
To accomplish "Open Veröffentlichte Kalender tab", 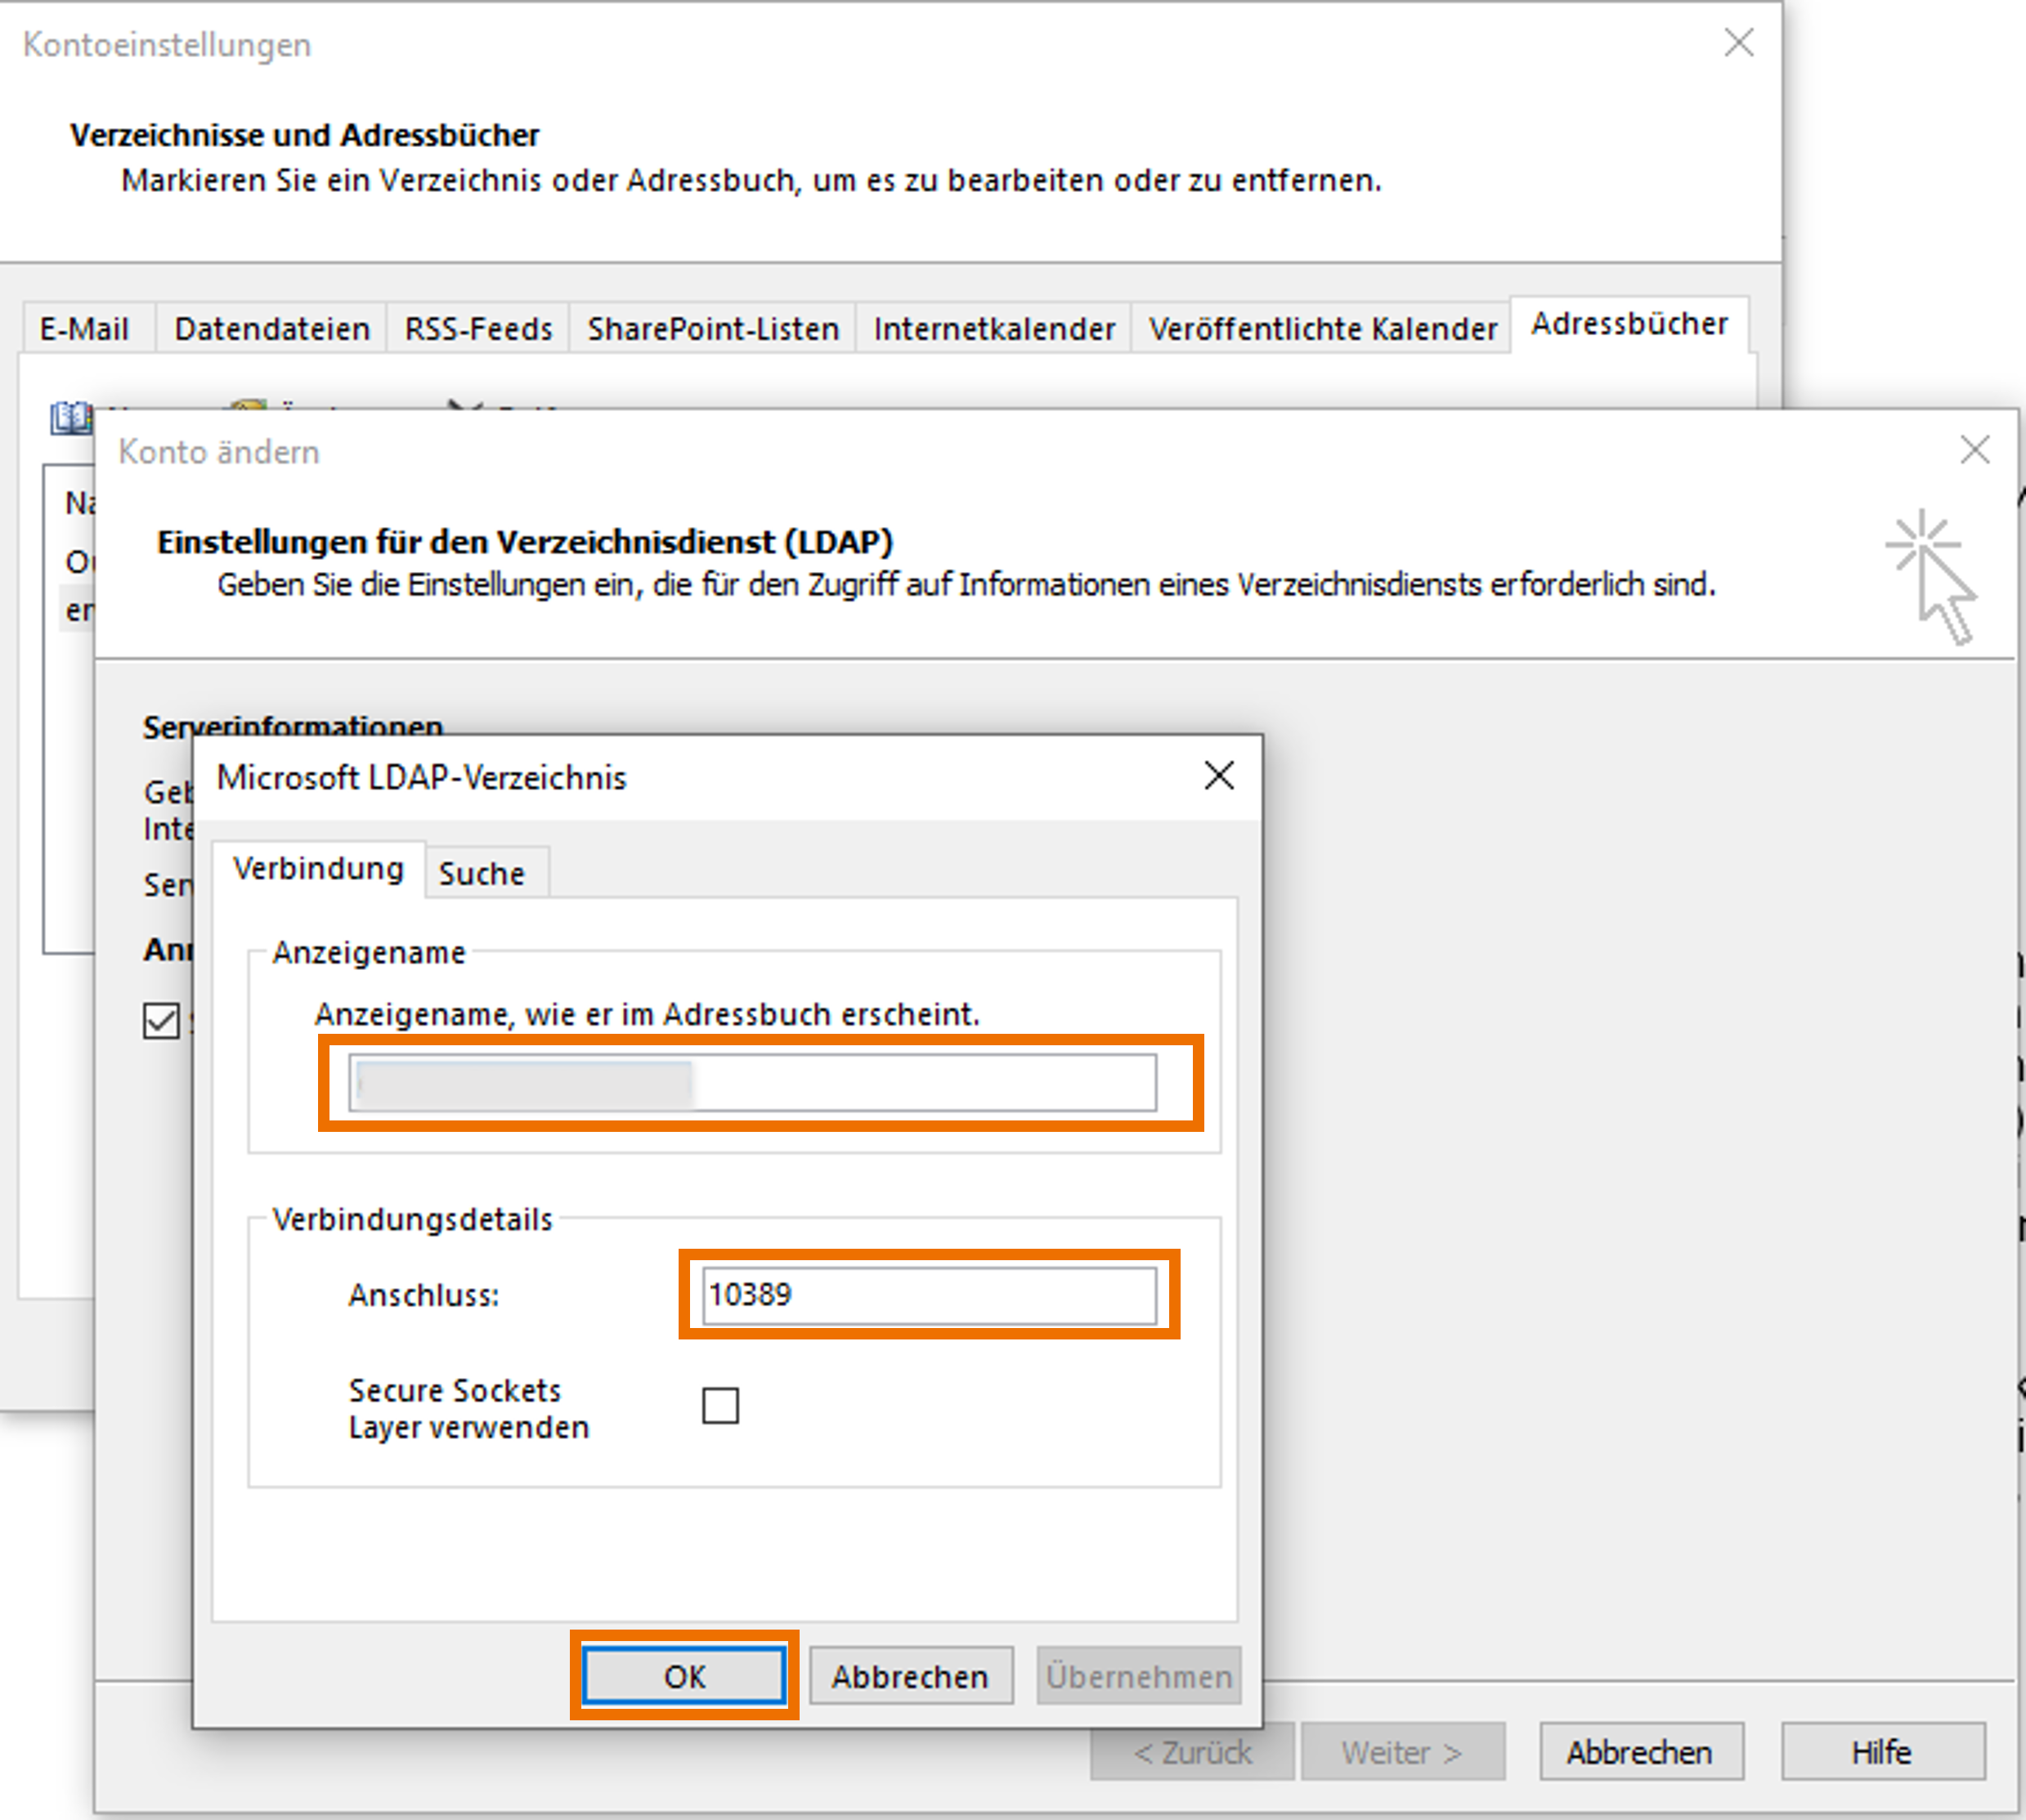I will (1322, 329).
